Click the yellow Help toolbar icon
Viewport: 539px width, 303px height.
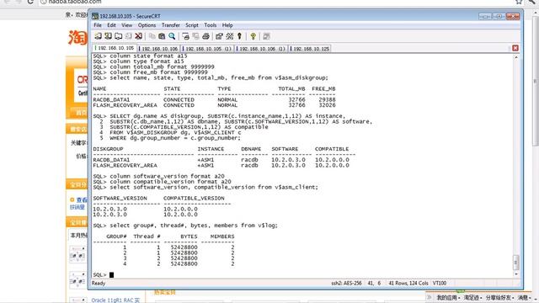coord(253,36)
